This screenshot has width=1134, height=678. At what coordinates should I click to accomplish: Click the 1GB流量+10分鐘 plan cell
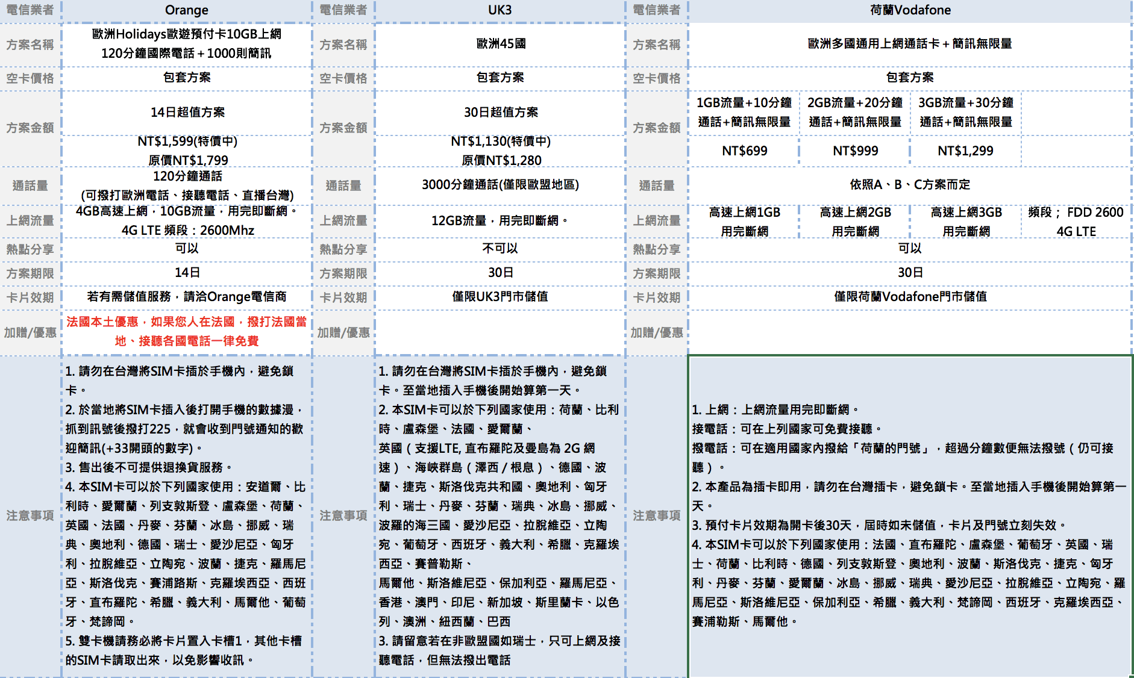[x=744, y=113]
